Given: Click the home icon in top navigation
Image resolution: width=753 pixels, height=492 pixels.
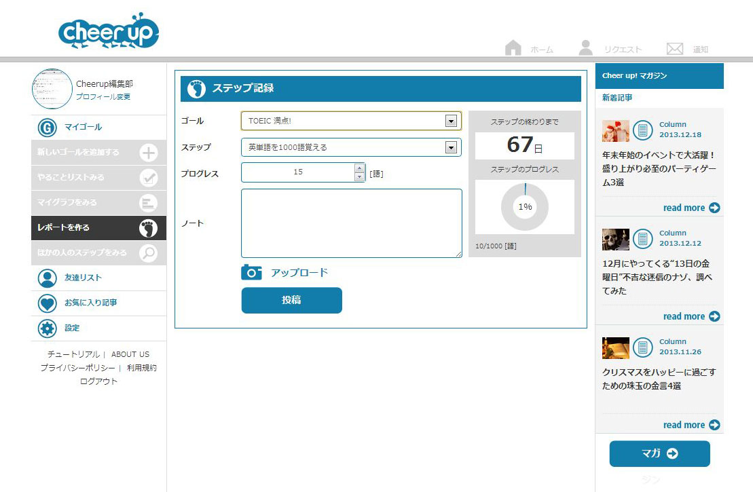Looking at the screenshot, I should point(513,48).
